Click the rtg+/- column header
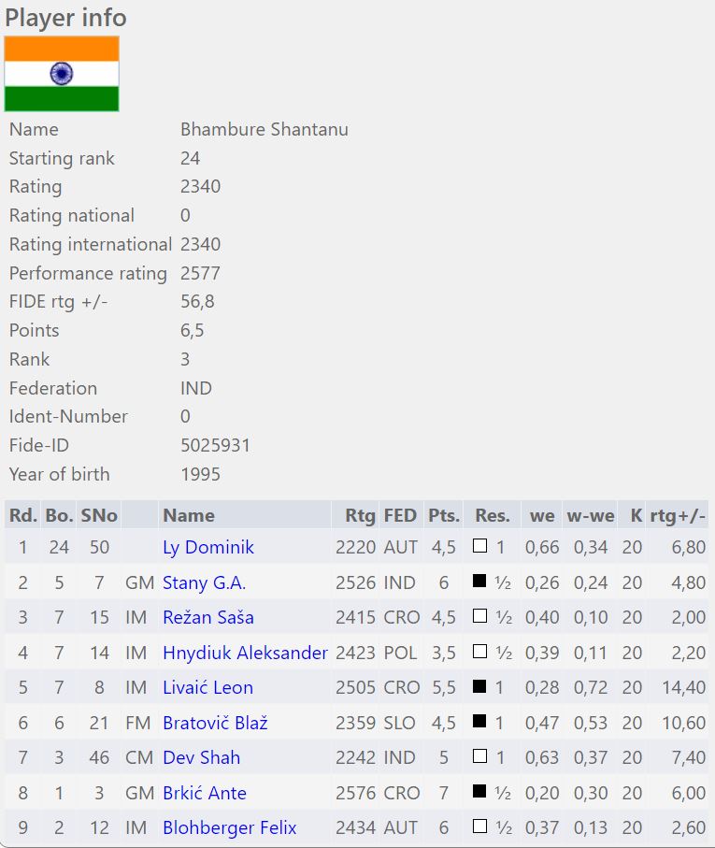Image resolution: width=715 pixels, height=848 pixels. [678, 515]
